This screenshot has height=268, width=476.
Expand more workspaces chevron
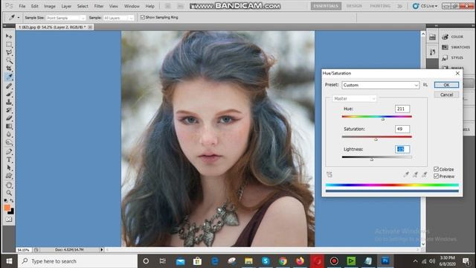400,6
